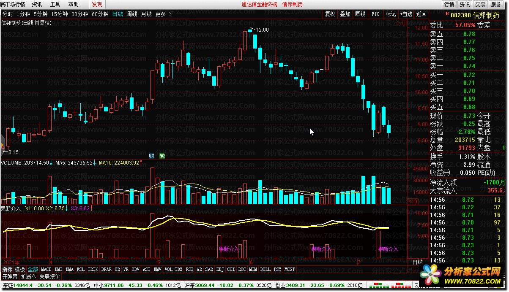Click the 行情 button at top right

click(449, 4)
